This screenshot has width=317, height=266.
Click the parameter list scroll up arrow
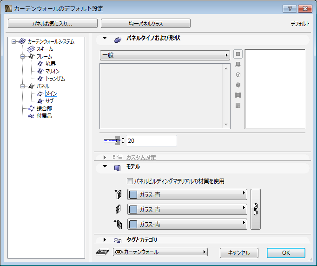click(x=226, y=68)
